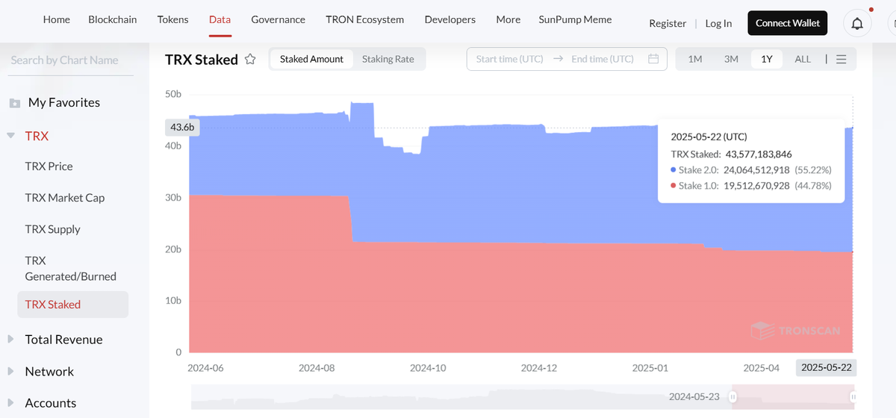Open the TRX Supply chart

click(x=52, y=229)
